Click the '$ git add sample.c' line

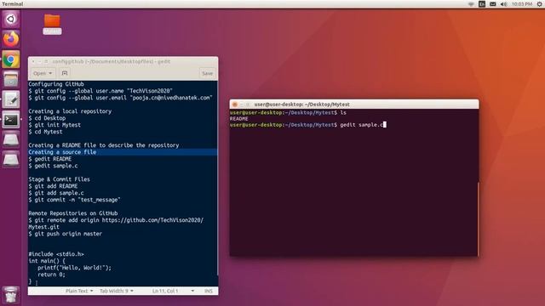pos(56,193)
